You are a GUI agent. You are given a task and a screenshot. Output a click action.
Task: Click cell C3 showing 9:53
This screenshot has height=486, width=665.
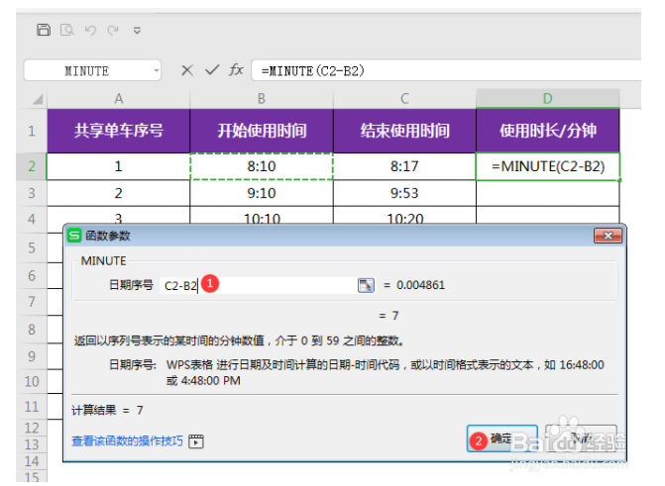tap(404, 193)
